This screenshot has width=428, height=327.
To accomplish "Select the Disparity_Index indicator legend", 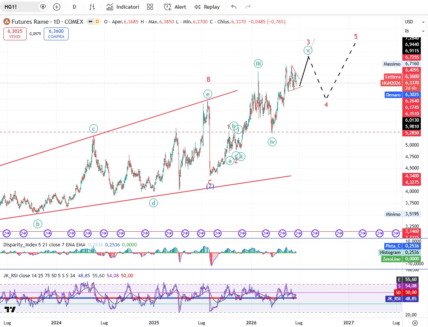I will tap(44, 244).
